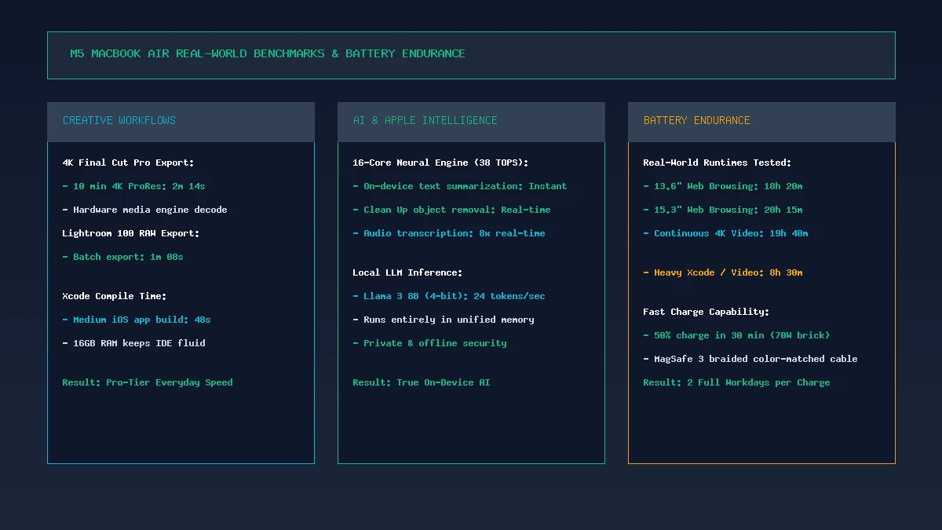The width and height of the screenshot is (942, 530).
Task: Click 'Result: Pro-Tier Everyday Speed' line
Action: point(148,382)
